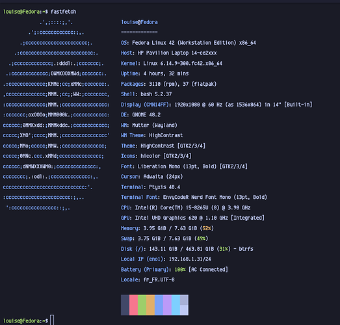The image size is (340, 325).
Task: Click the cyan color block
Action: coord(176,305)
